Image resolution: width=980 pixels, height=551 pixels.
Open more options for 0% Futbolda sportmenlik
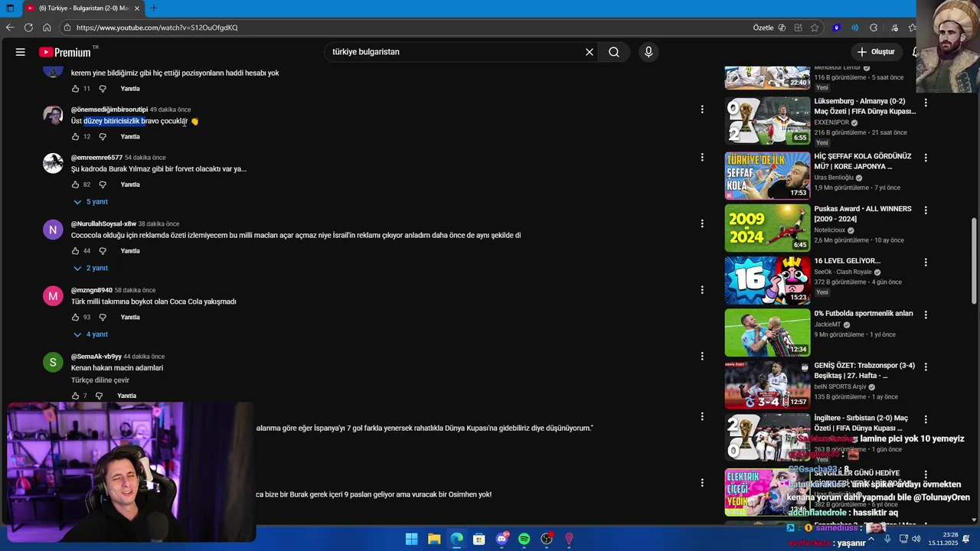point(926,315)
